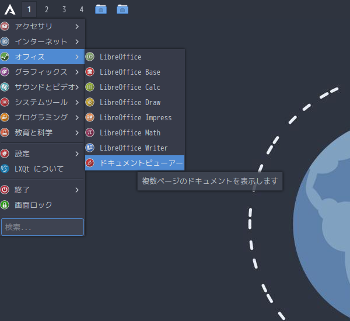Image resolution: width=350 pixels, height=321 pixels.
Task: Click the プログラミング category icon
Action: coord(5,117)
